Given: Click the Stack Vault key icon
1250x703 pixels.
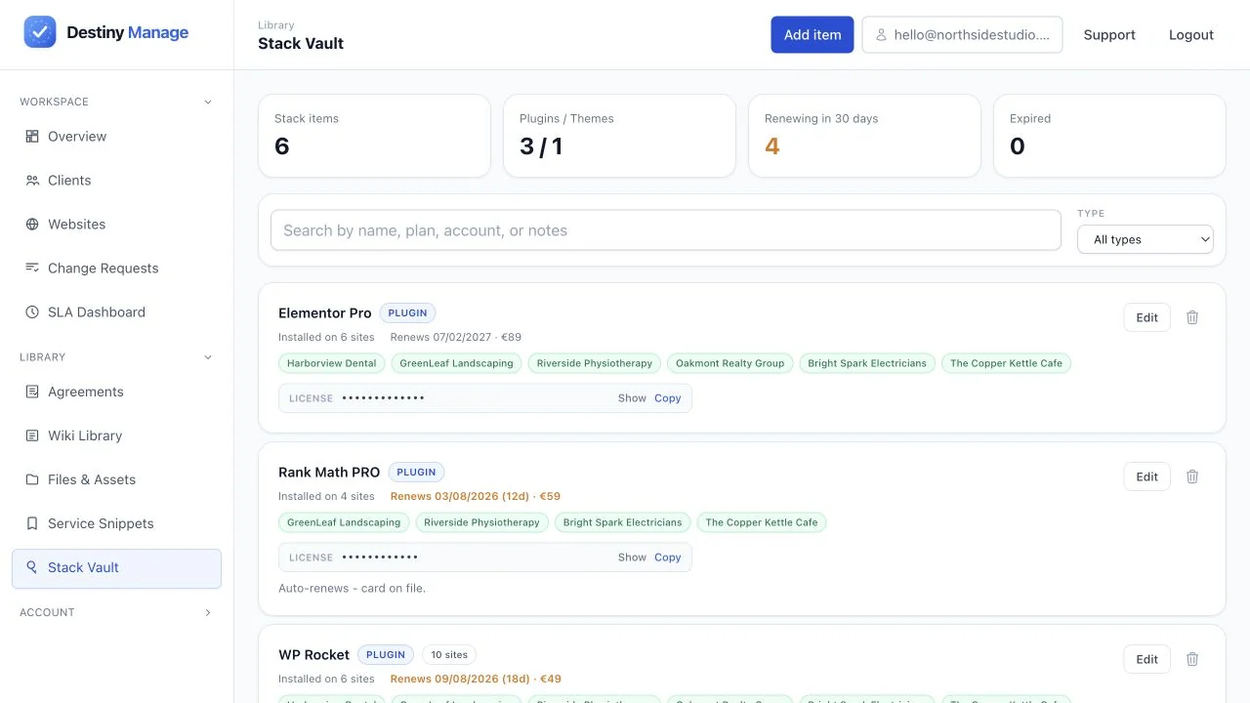Looking at the screenshot, I should 32,567.
